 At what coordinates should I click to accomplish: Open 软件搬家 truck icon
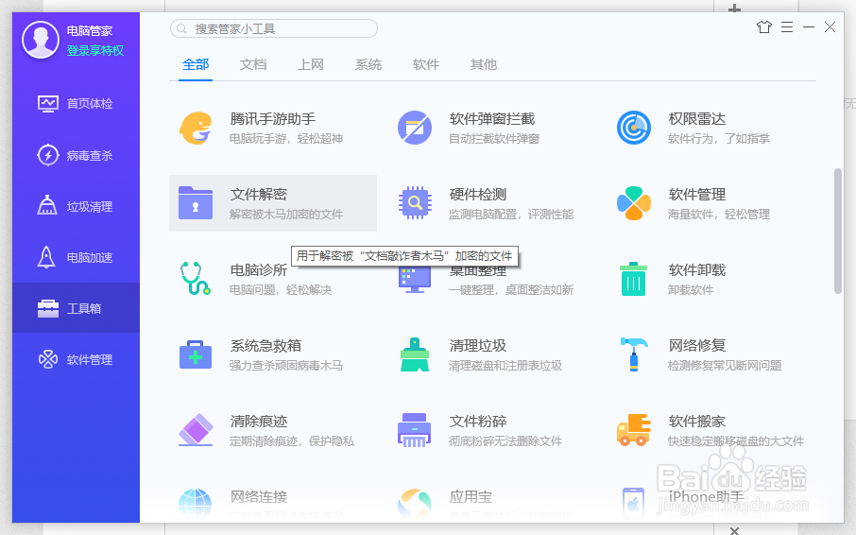(x=634, y=430)
